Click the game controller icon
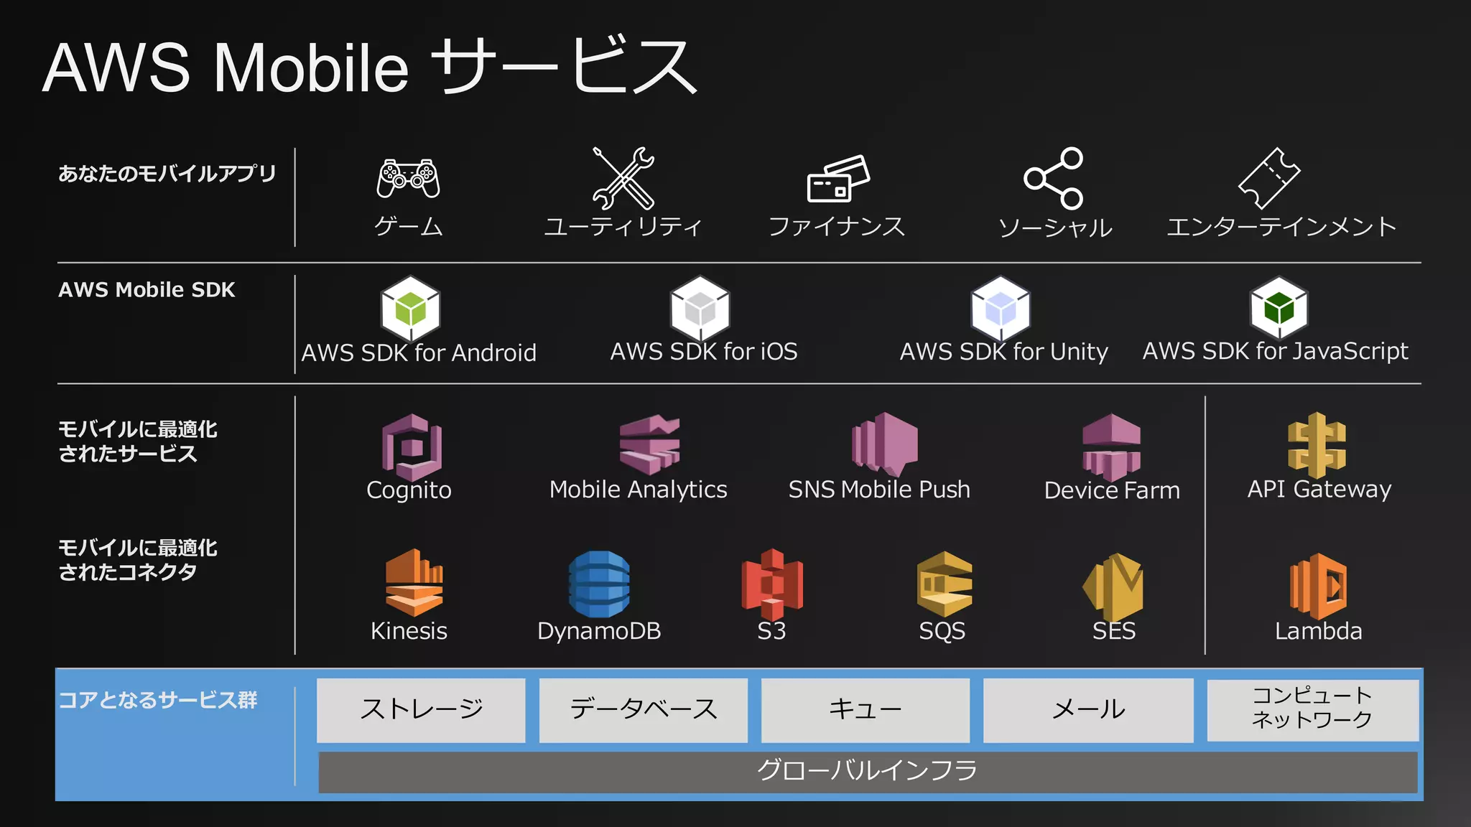The width and height of the screenshot is (1471, 827). (409, 179)
